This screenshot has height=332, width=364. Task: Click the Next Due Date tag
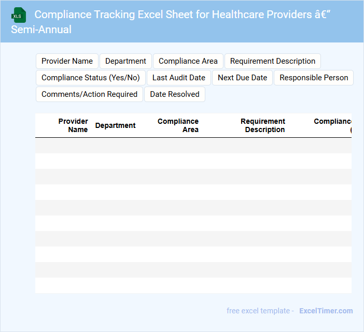click(x=242, y=78)
